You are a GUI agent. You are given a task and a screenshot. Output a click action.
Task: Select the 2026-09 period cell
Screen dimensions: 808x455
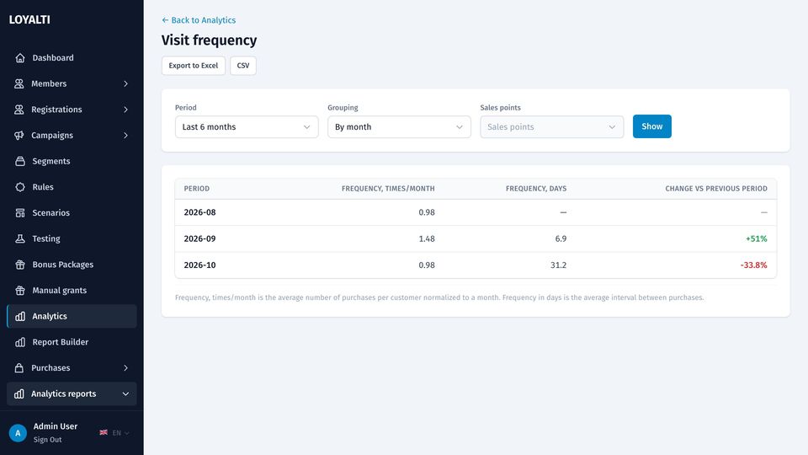(x=200, y=238)
